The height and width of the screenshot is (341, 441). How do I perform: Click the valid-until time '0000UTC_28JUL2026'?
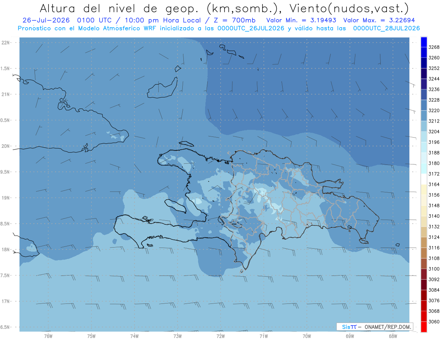(x=386, y=28)
